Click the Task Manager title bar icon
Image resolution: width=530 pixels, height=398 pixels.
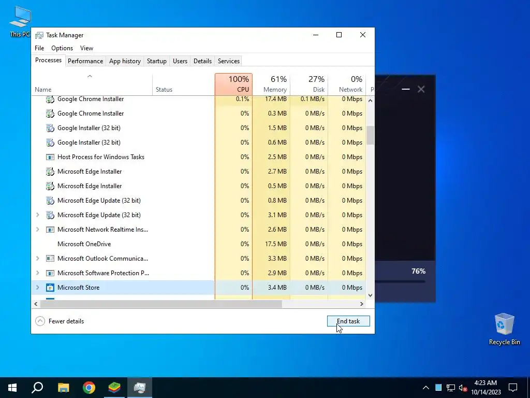tap(39, 35)
